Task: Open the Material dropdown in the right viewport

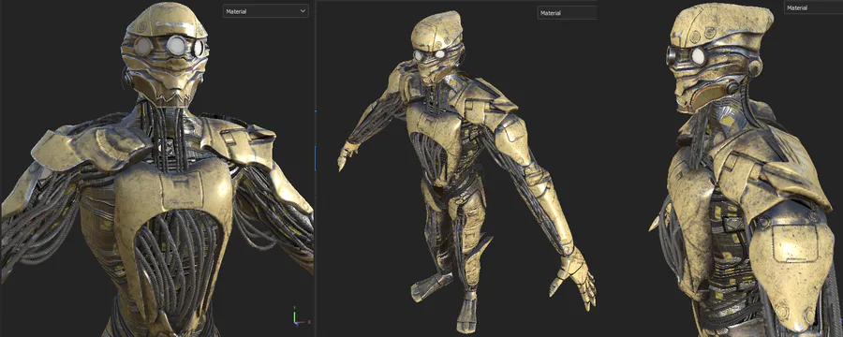Action: pyautogui.click(x=813, y=7)
